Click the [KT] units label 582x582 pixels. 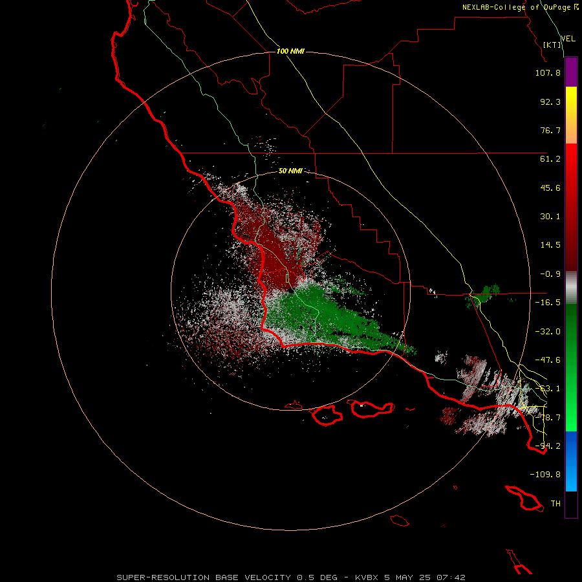[x=552, y=45]
